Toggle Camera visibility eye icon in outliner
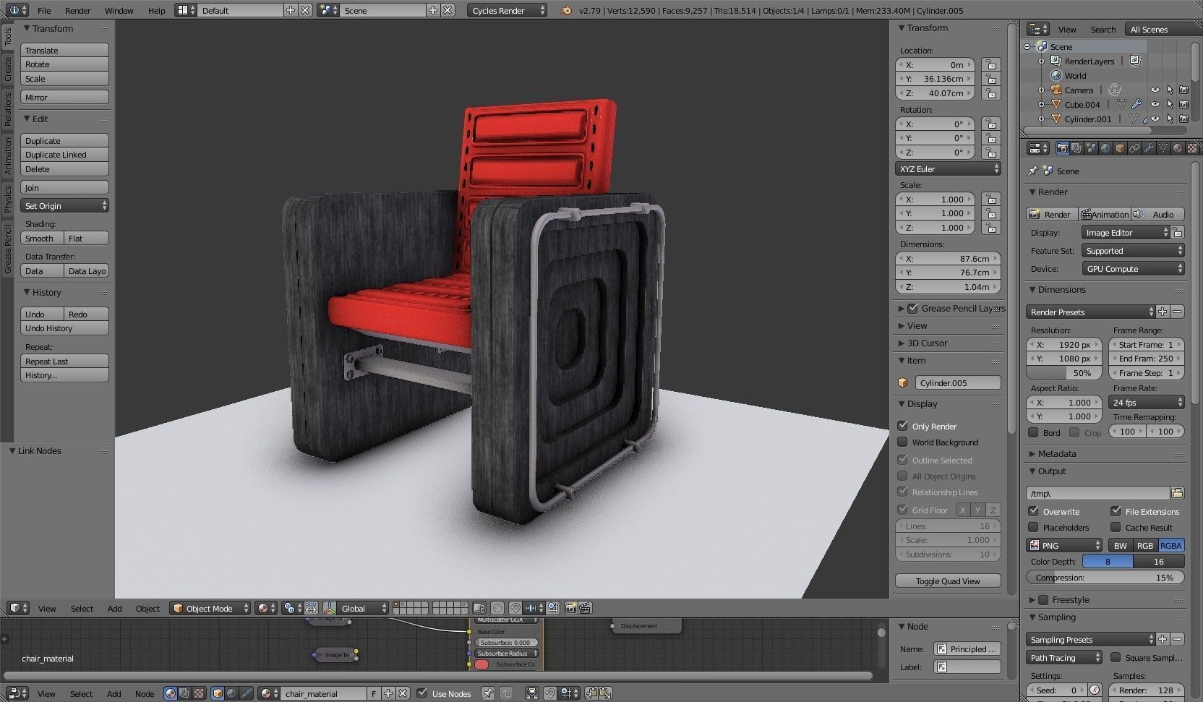This screenshot has height=702, width=1203. click(x=1155, y=90)
